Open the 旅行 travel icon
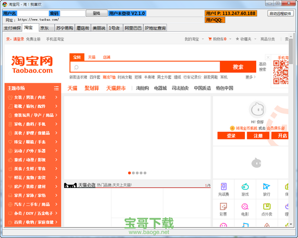This screenshot has height=238, width=298. (x=266, y=186)
